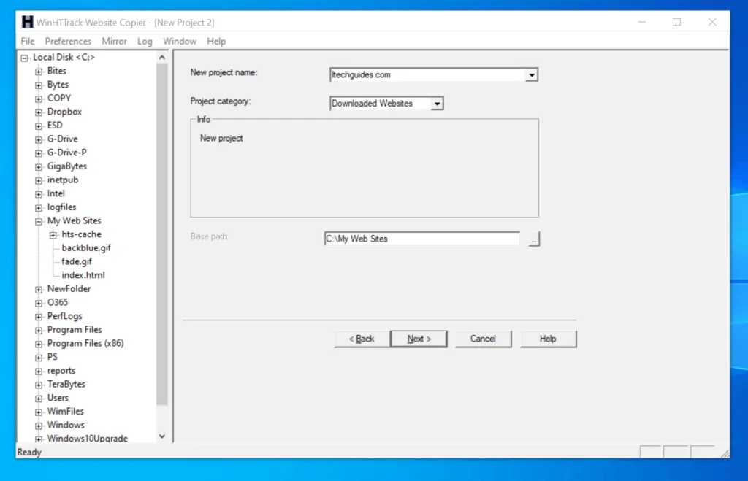Collapse the My Web Sites folder
The image size is (748, 481).
pyautogui.click(x=39, y=222)
